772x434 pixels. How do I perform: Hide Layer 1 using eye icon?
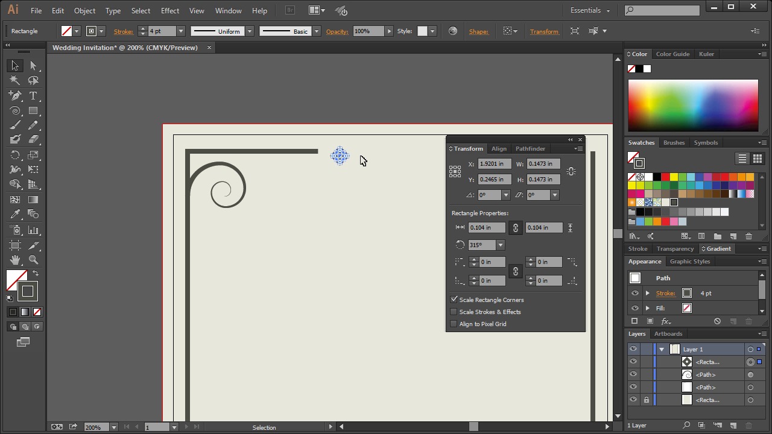pyautogui.click(x=633, y=349)
